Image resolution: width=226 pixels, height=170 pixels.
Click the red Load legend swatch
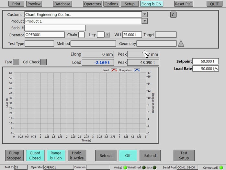pos(114,70)
